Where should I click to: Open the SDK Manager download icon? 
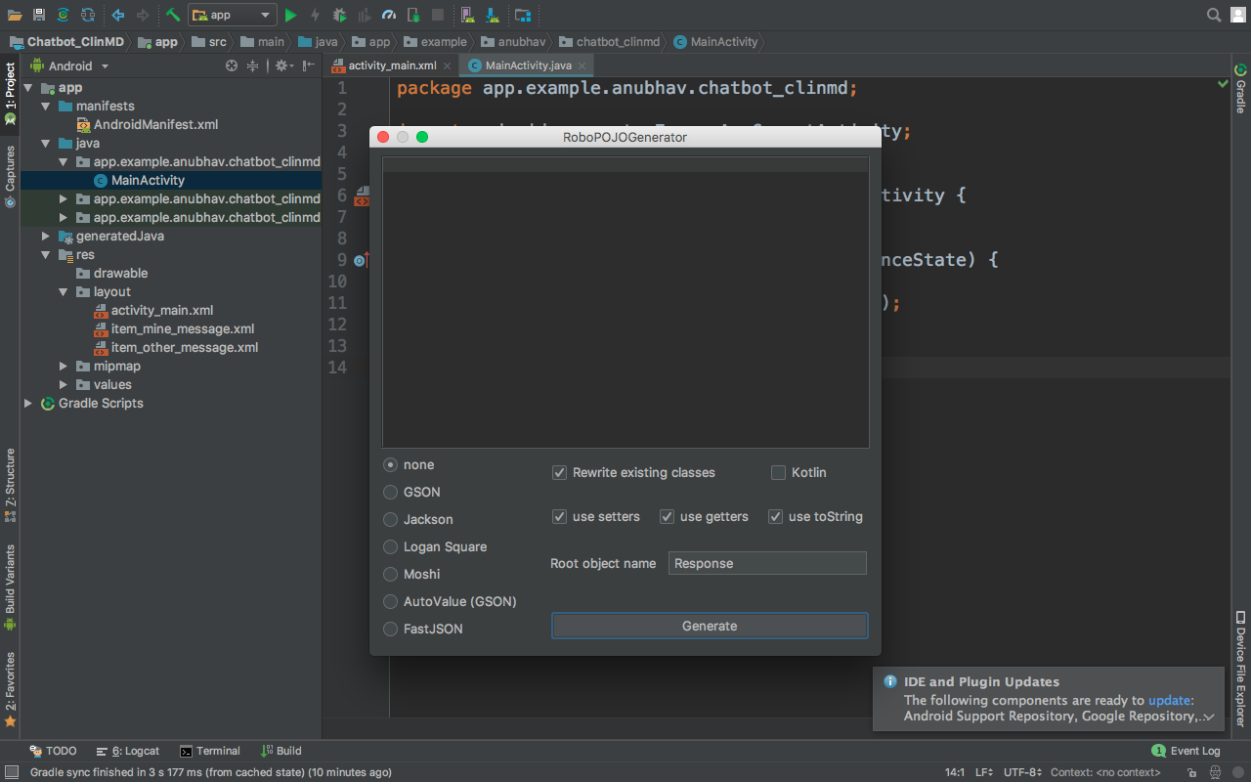tap(493, 15)
